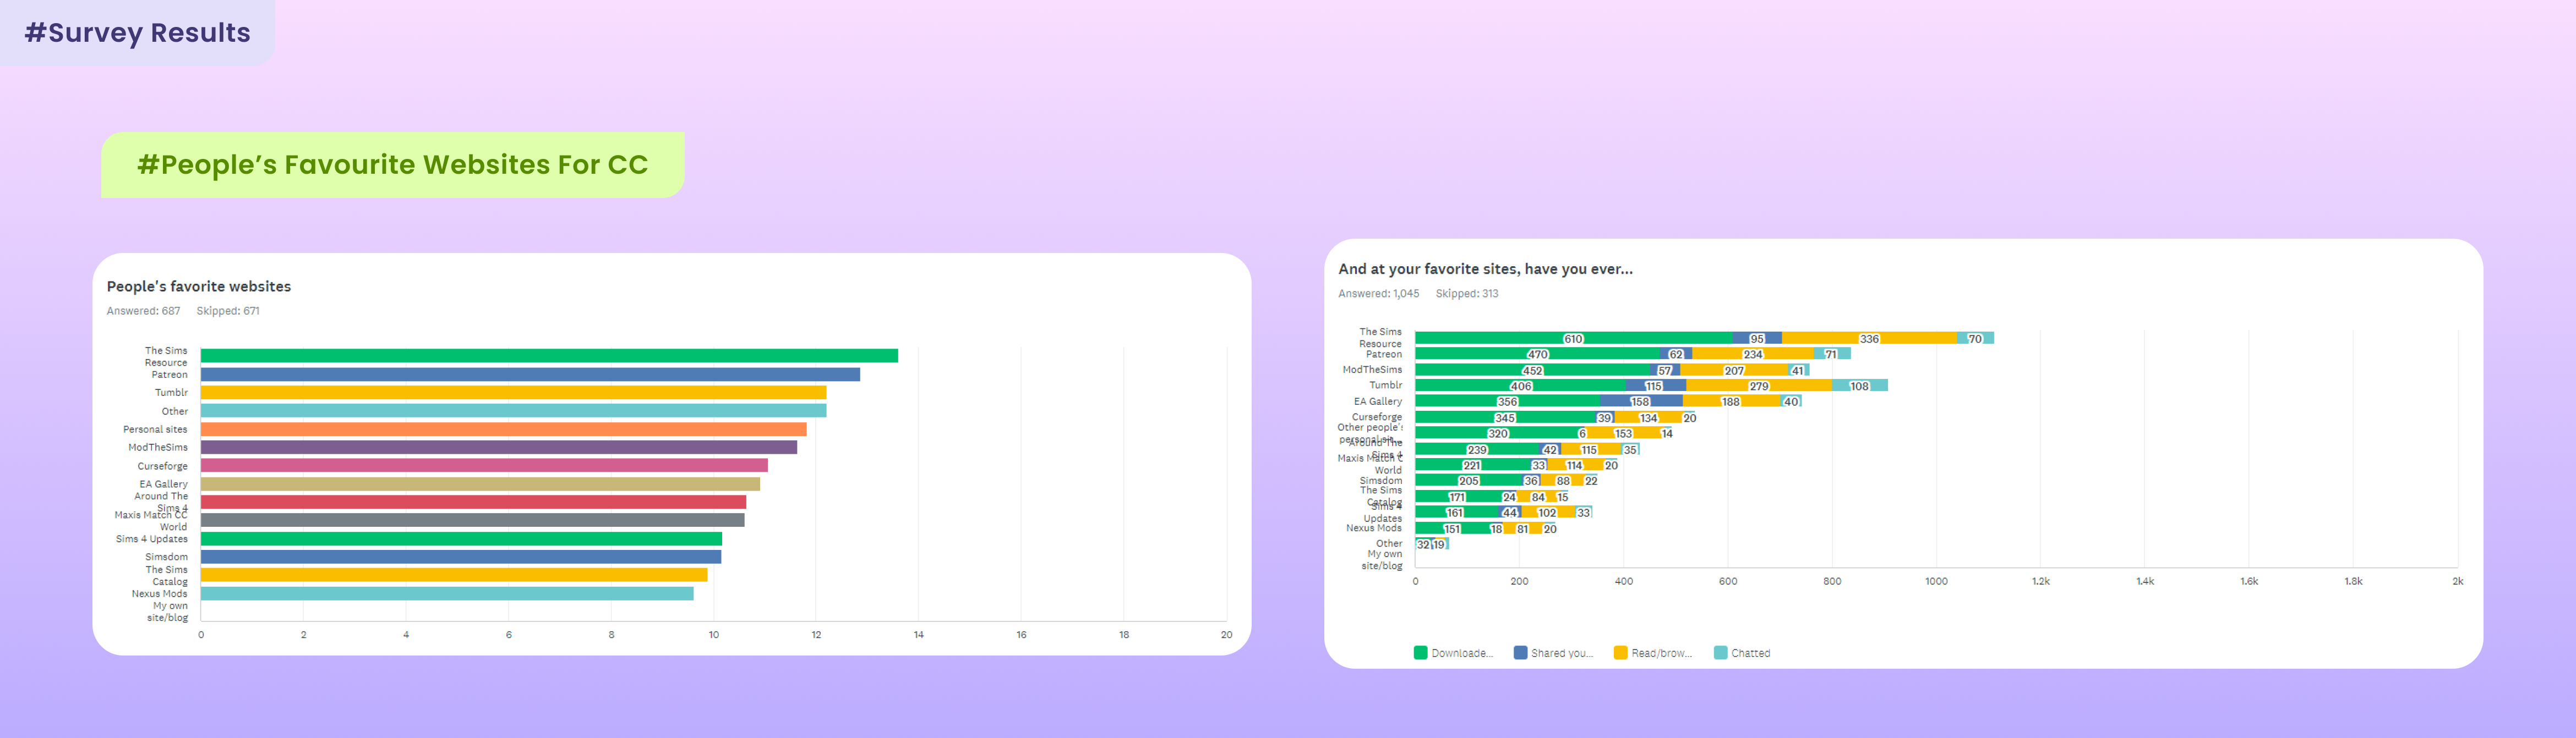This screenshot has width=2576, height=738.
Task: Click the yellow Read/browse legend swatch
Action: tap(1620, 653)
